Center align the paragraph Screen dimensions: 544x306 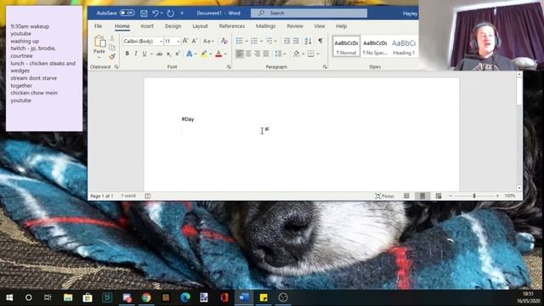click(248, 54)
